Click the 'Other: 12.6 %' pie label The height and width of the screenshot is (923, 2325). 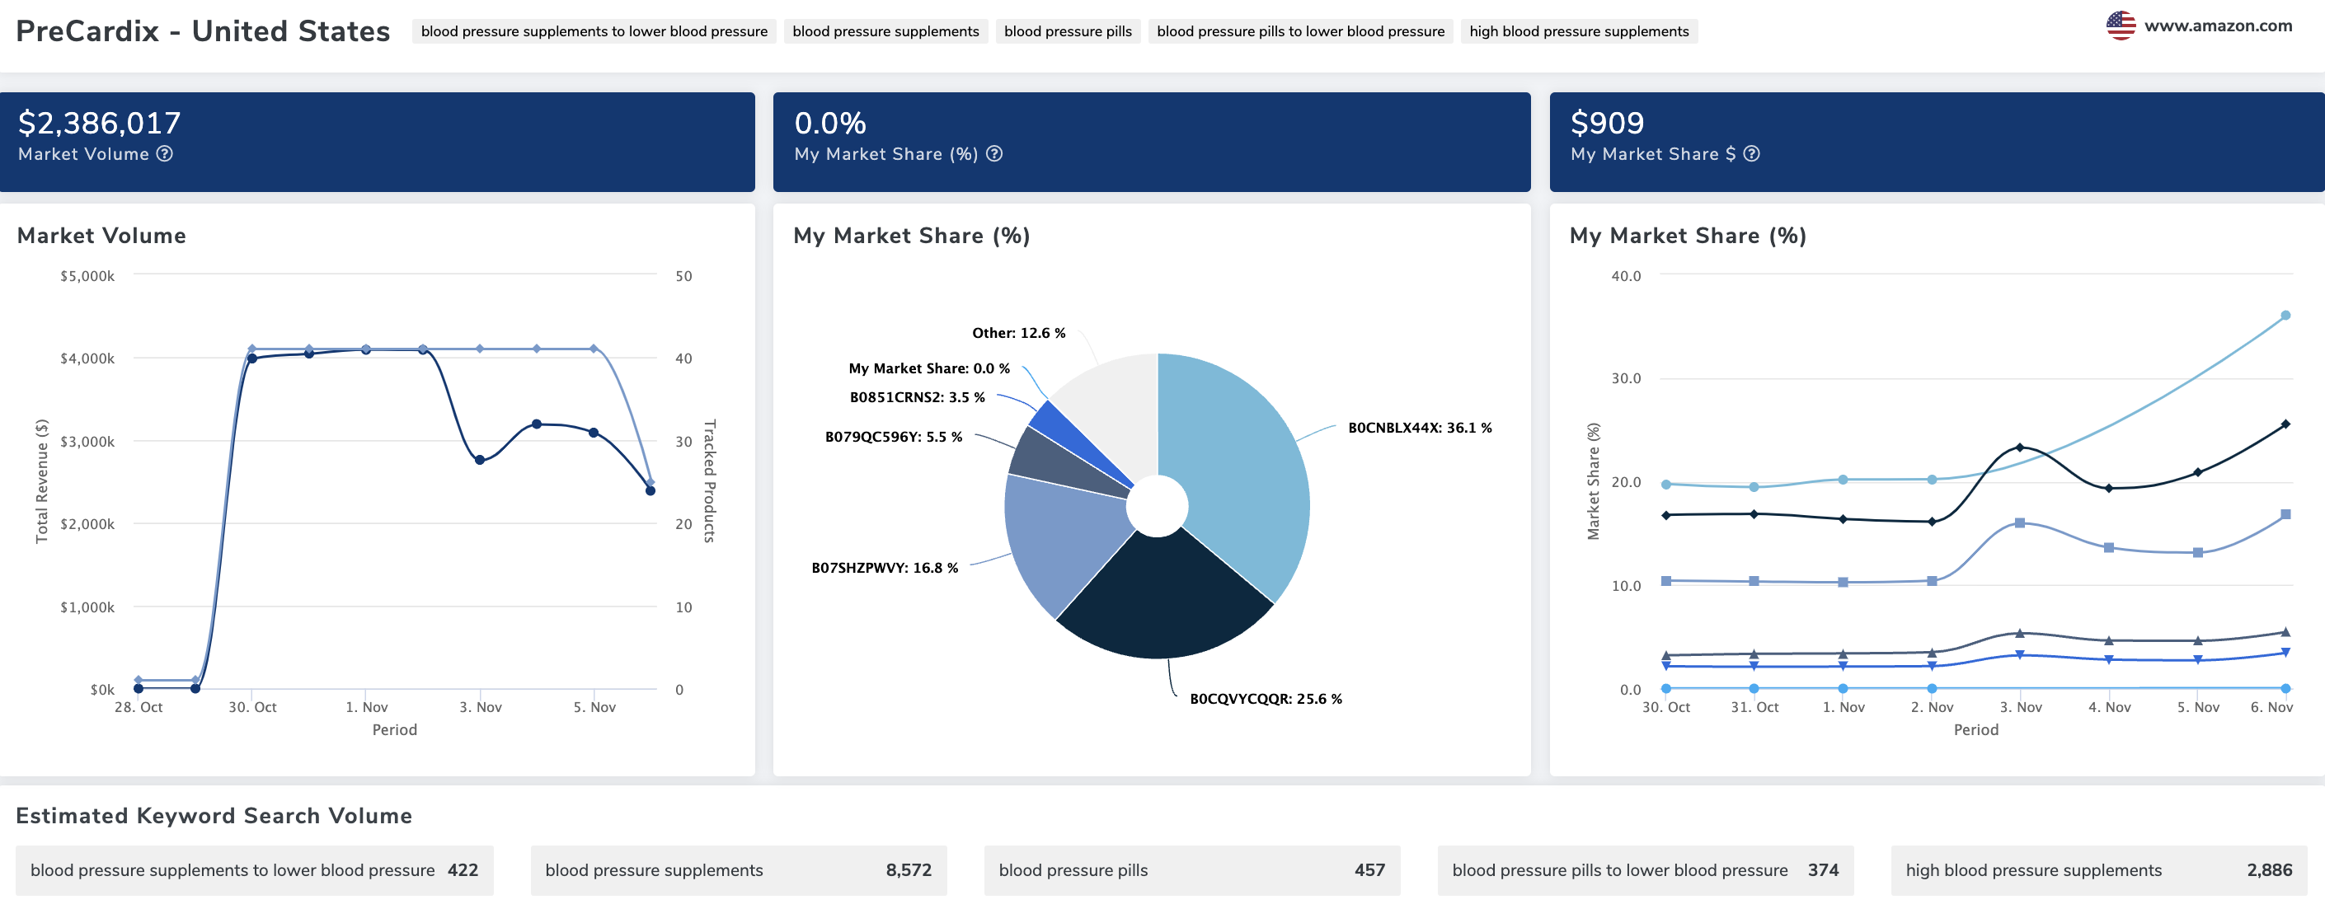[x=1018, y=333]
